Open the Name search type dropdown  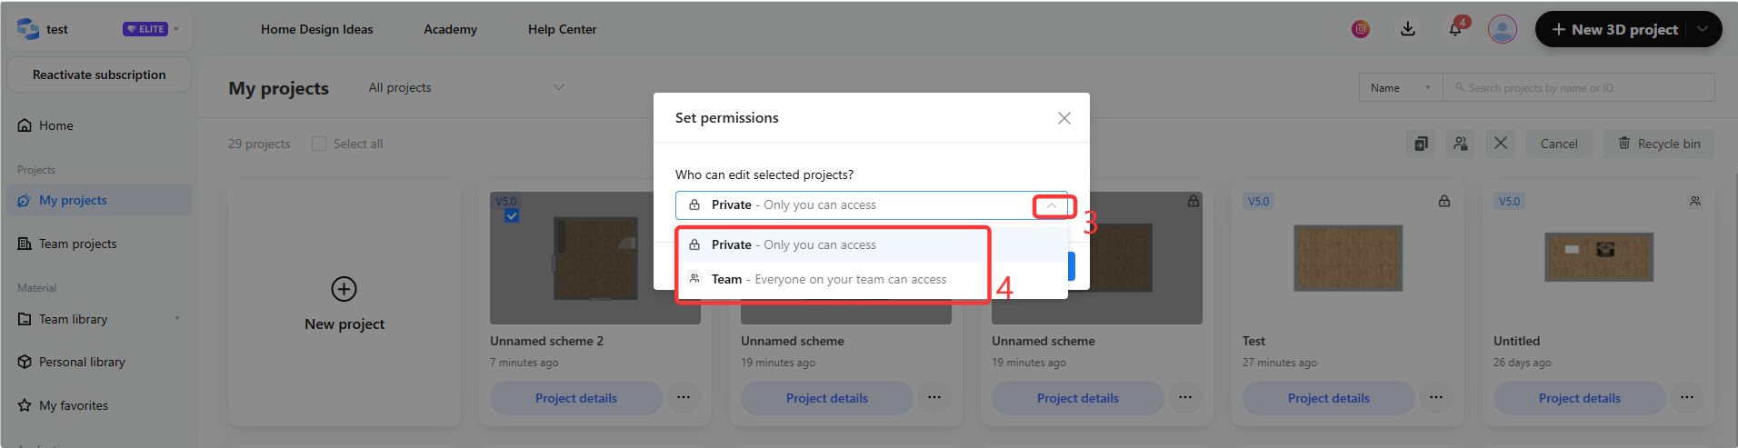point(1401,88)
